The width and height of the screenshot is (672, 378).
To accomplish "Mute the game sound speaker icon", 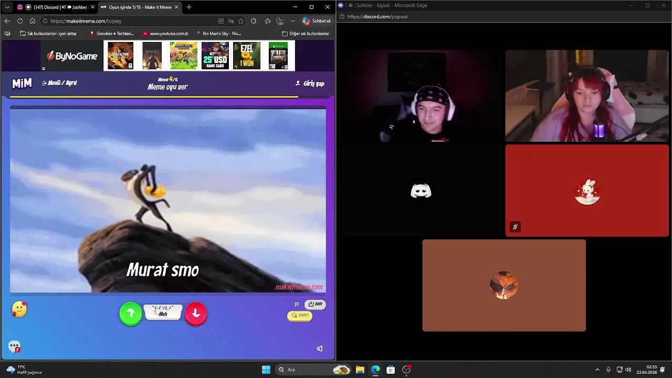I will 319,349.
